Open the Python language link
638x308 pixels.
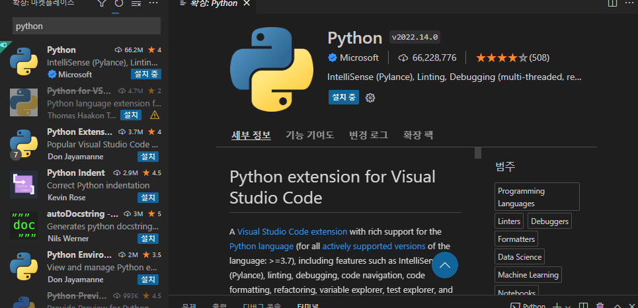[261, 246]
